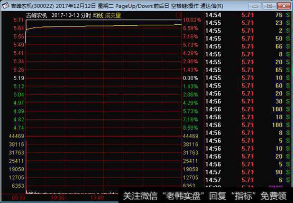This screenshot has width=293, height=203.
Task: Click the 0.00% percentage label
Action: pyautogui.click(x=190, y=78)
